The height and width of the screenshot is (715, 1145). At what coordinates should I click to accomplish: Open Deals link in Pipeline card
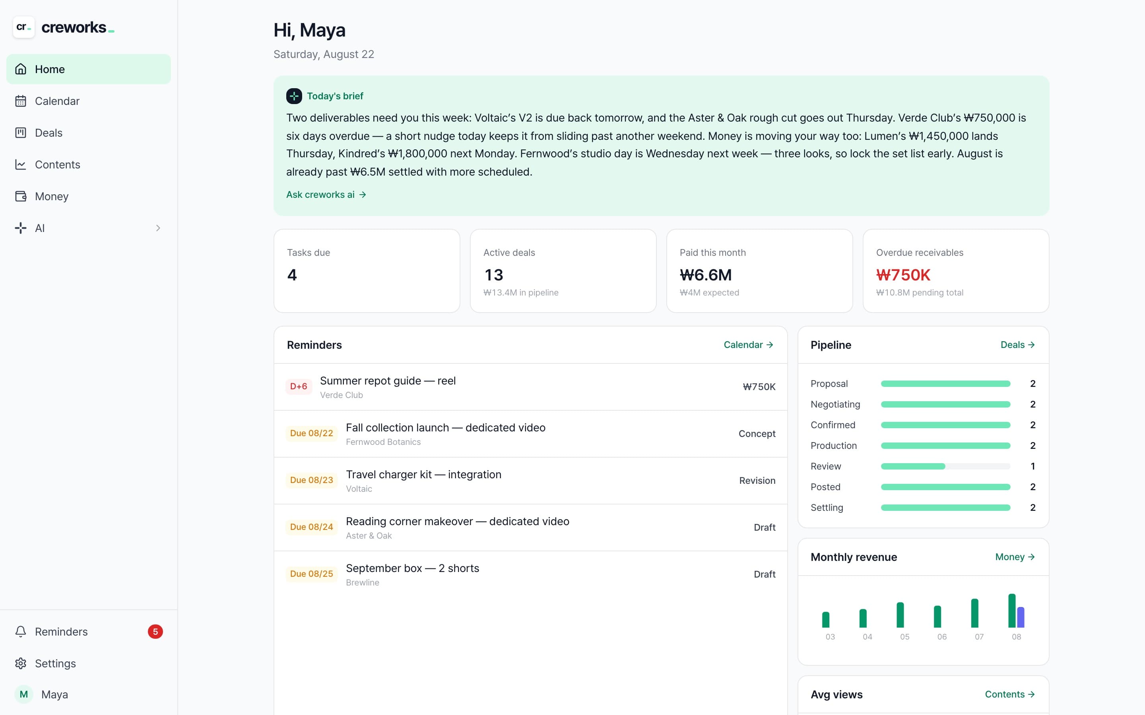click(x=1018, y=345)
